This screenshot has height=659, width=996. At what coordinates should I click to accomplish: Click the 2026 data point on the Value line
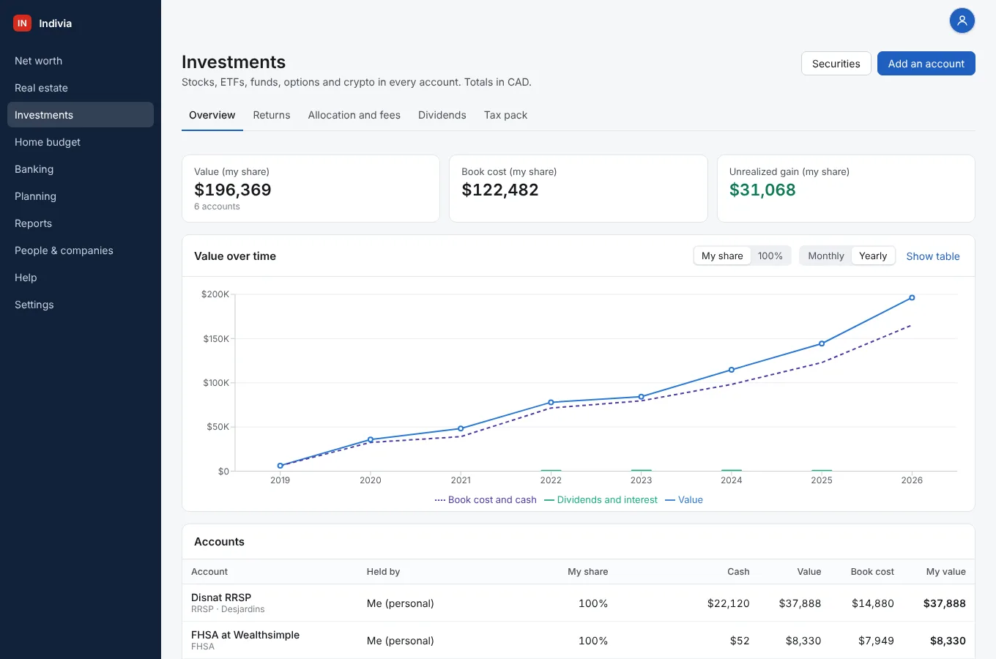(912, 298)
